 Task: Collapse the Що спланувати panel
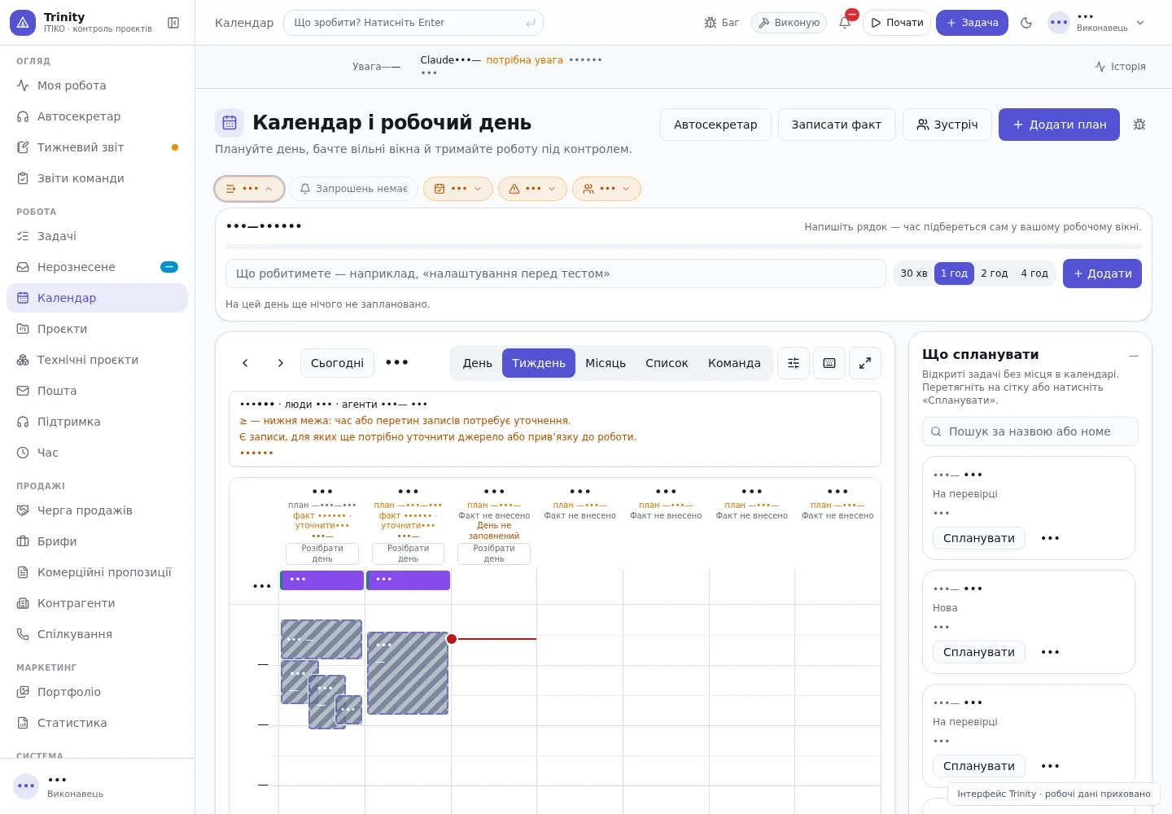click(1134, 356)
